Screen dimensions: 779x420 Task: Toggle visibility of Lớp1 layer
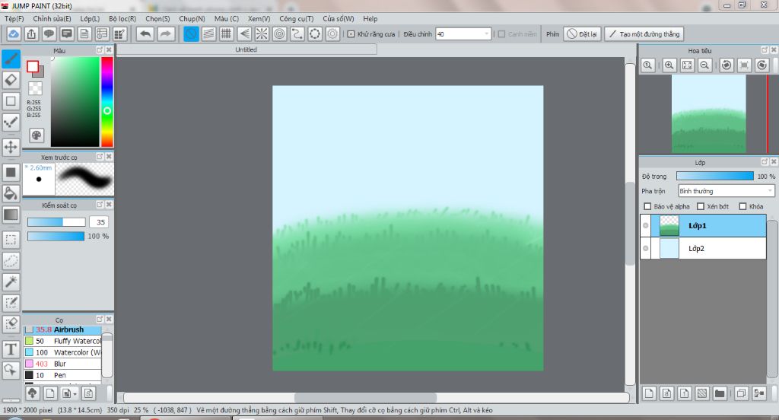tap(645, 226)
